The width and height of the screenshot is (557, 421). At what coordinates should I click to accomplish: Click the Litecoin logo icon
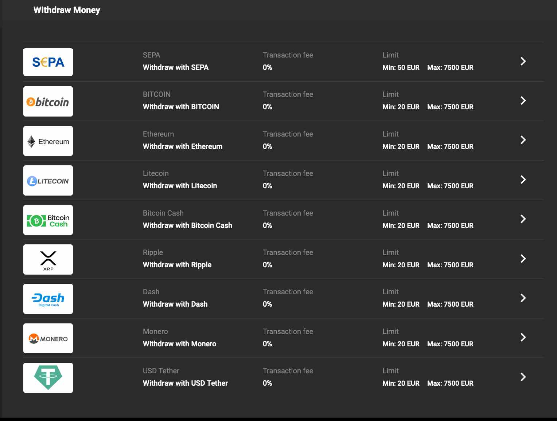point(48,181)
